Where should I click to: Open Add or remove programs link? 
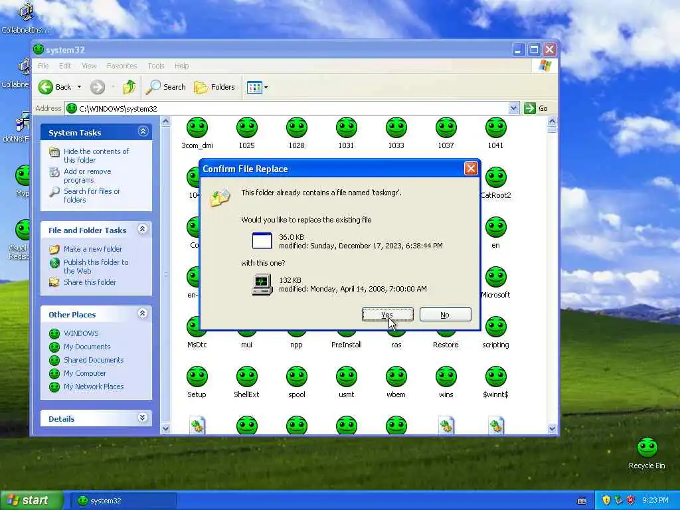[88, 175]
